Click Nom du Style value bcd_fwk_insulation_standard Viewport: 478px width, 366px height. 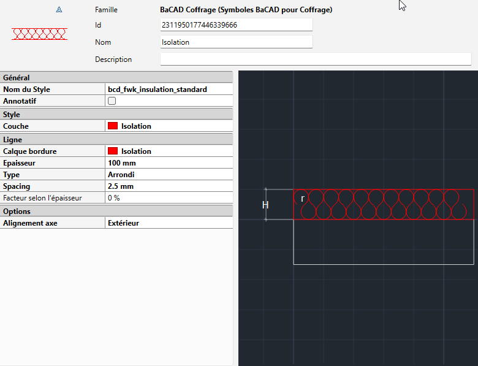tap(169, 90)
